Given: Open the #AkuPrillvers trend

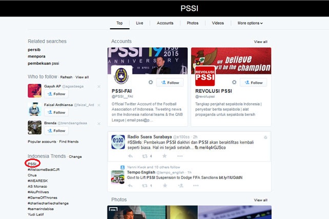Looking at the screenshot, I should pos(38,192).
